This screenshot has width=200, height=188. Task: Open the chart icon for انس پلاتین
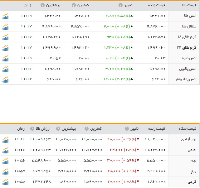[5, 69]
